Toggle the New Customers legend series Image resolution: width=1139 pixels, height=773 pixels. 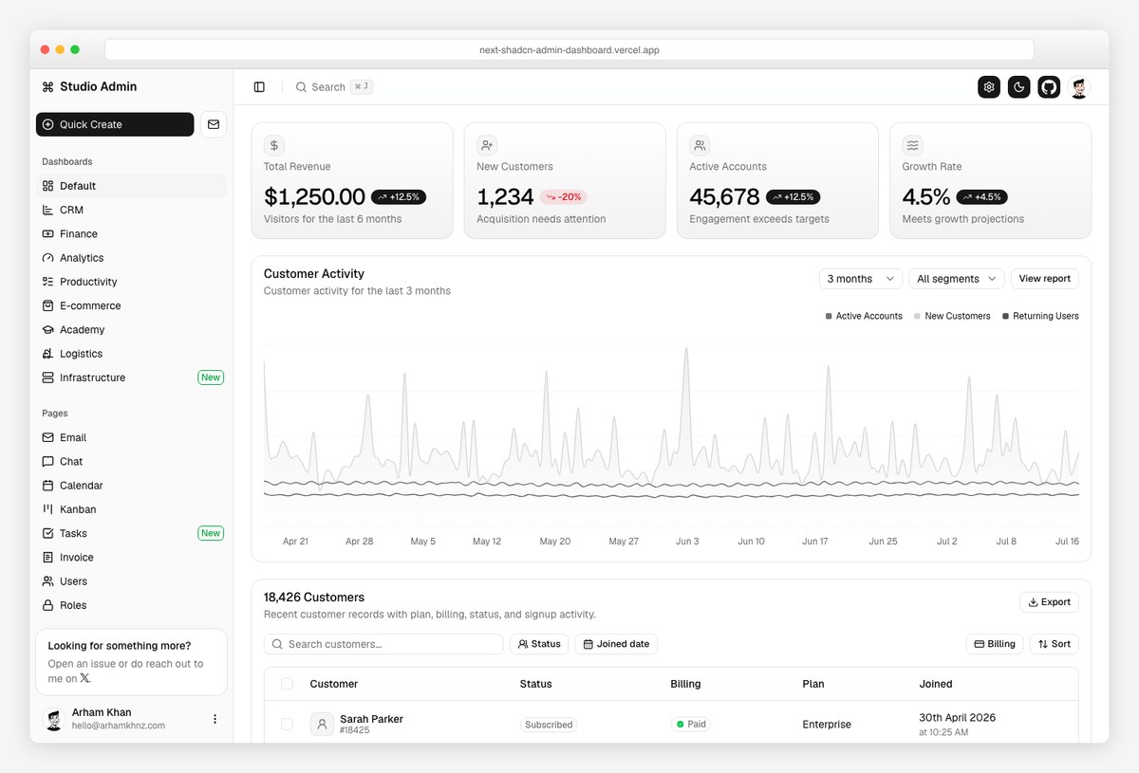pyautogui.click(x=952, y=316)
